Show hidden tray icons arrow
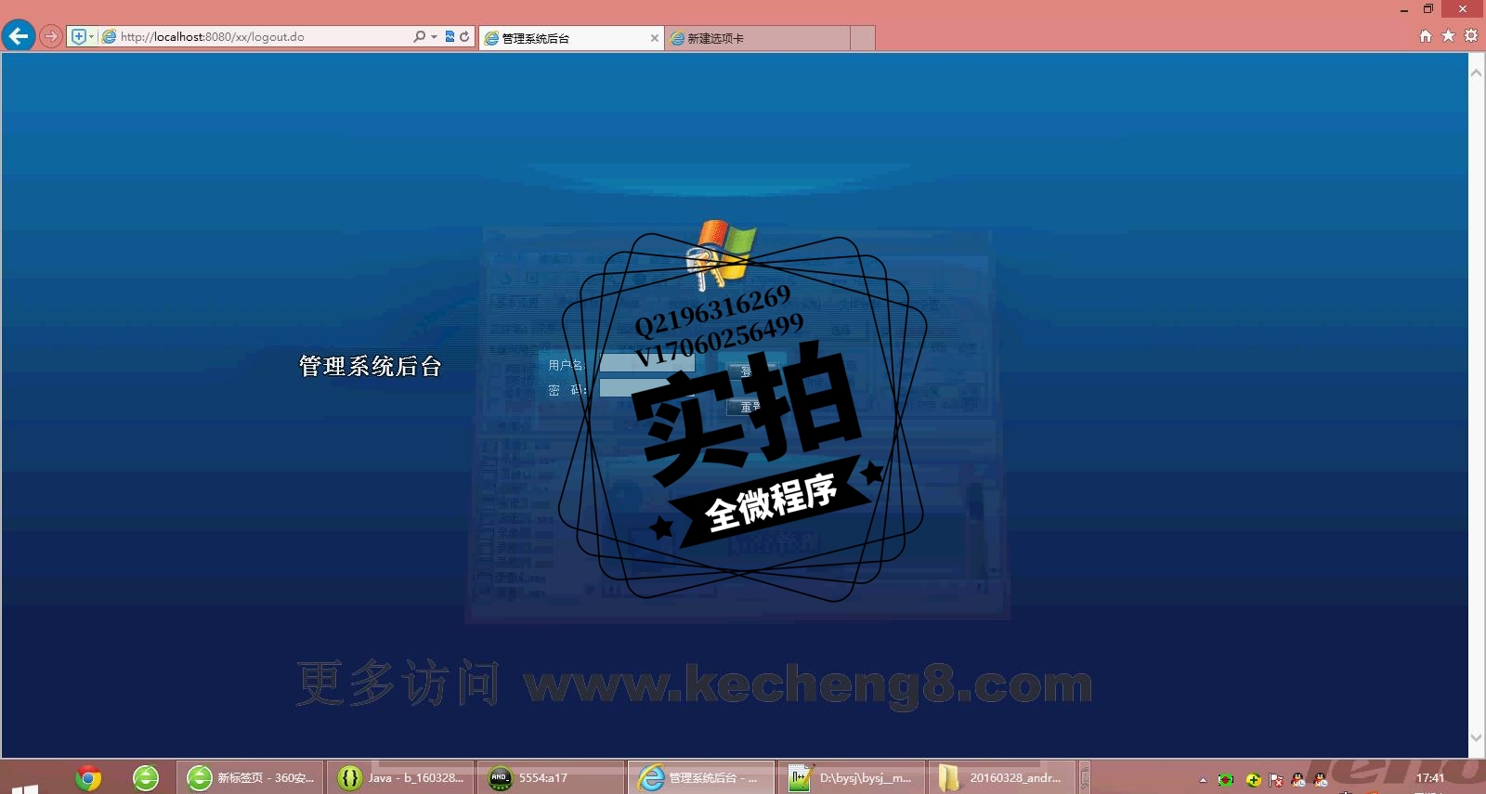 [1203, 780]
